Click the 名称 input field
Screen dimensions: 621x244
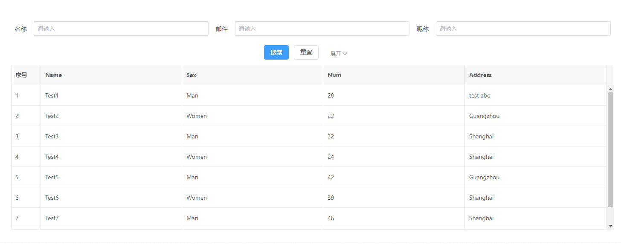tap(121, 29)
